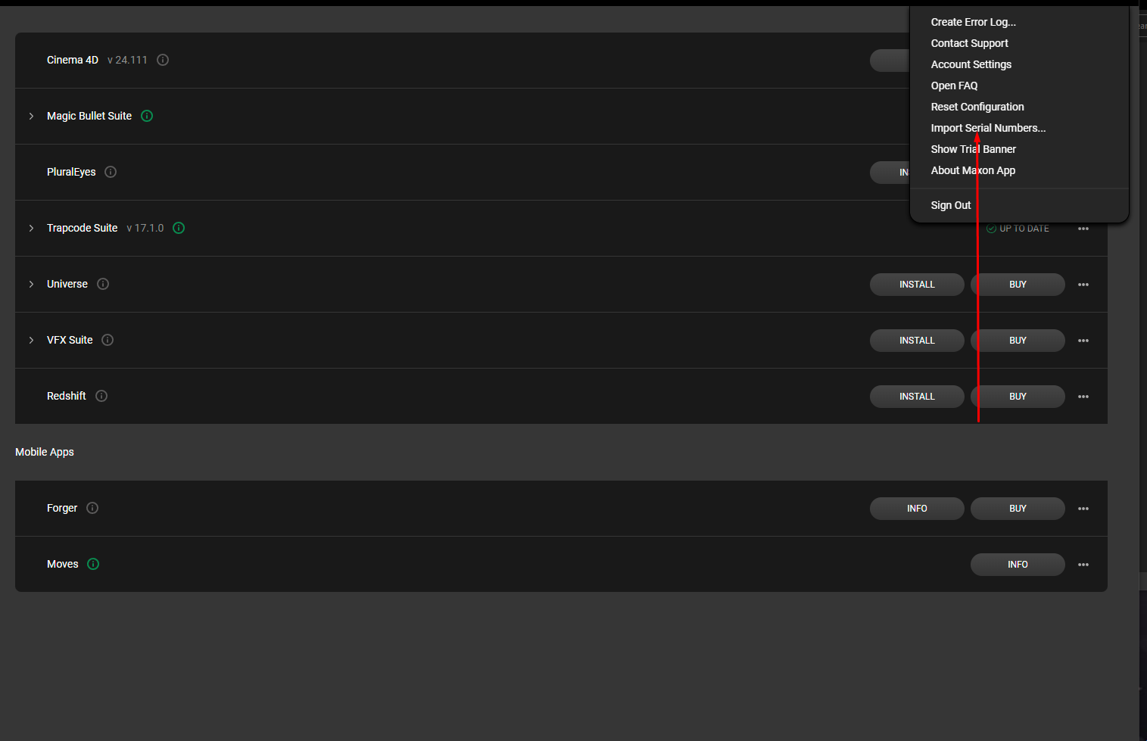Install Redshift
This screenshot has height=741, width=1147.
(917, 397)
